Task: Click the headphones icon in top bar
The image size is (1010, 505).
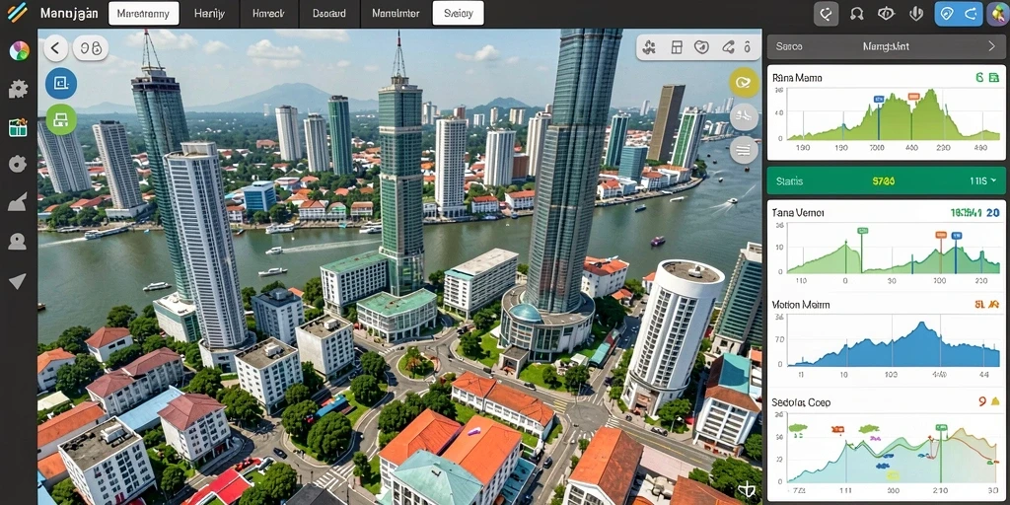Action: 856,13
